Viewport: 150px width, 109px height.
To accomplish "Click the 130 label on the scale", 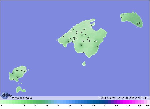I will pos(148,106).
